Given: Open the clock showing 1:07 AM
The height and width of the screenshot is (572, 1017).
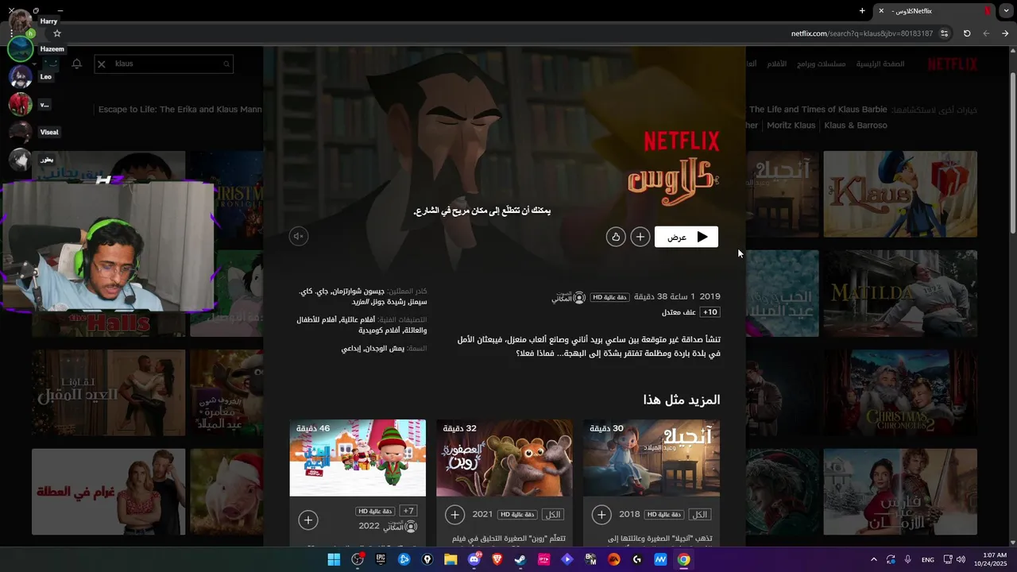Looking at the screenshot, I should pos(991,559).
